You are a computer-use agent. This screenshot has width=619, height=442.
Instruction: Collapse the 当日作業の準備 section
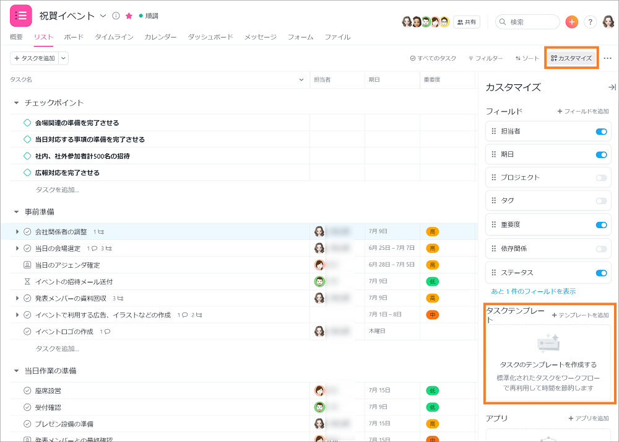pos(16,371)
